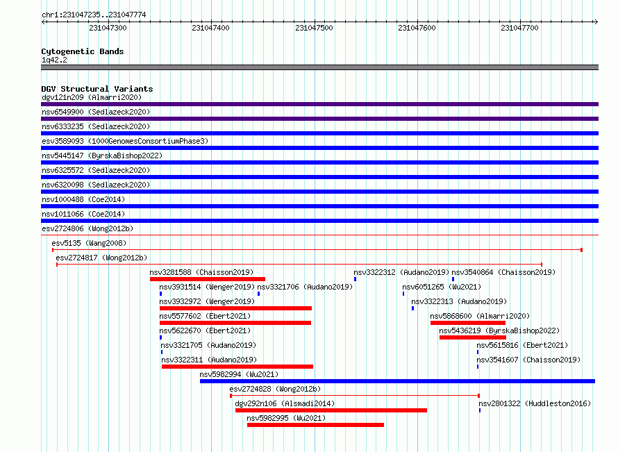Viewport: 618px width, 452px height.
Task: Click the purple bar under dgv121n209
Action: click(319, 104)
